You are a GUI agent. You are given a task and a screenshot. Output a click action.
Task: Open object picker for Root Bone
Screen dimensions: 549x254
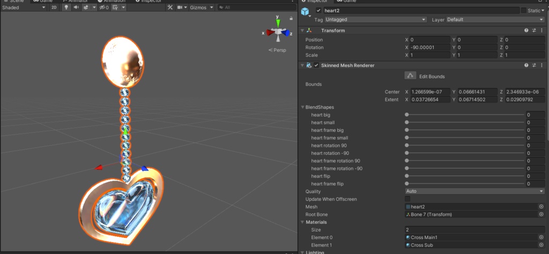pos(541,214)
